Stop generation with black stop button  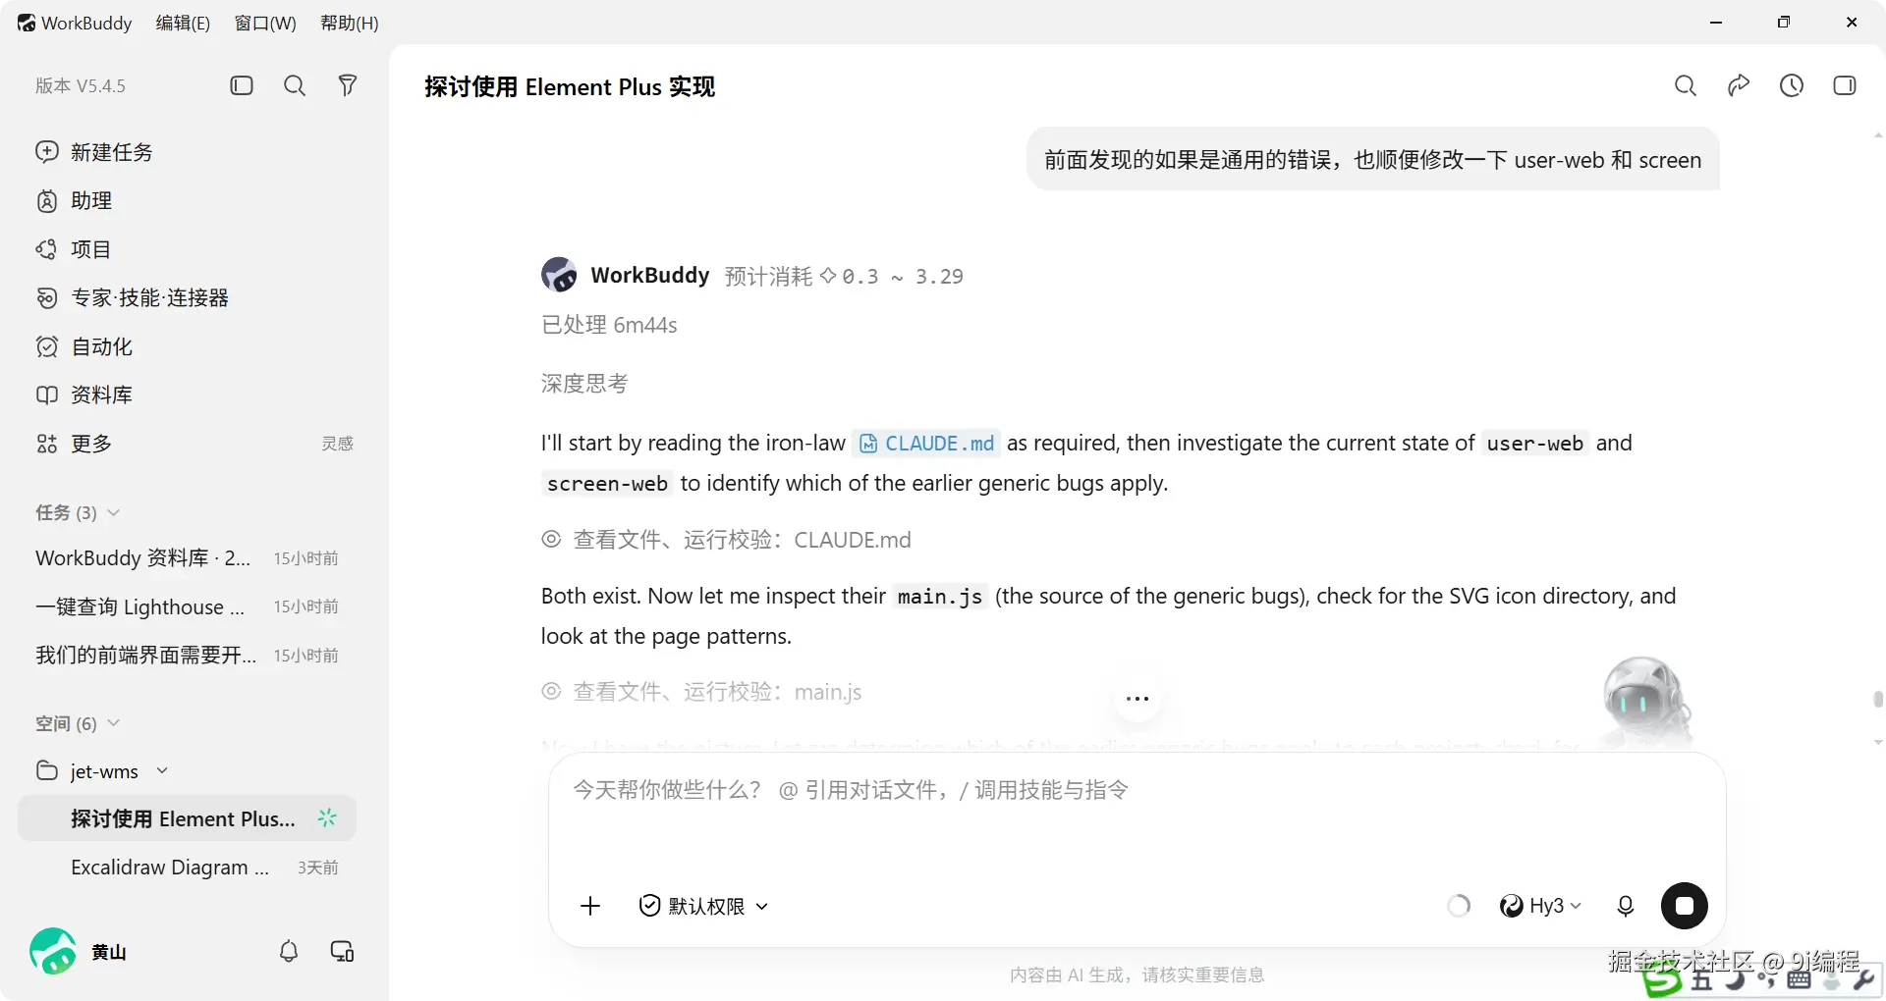tap(1685, 906)
